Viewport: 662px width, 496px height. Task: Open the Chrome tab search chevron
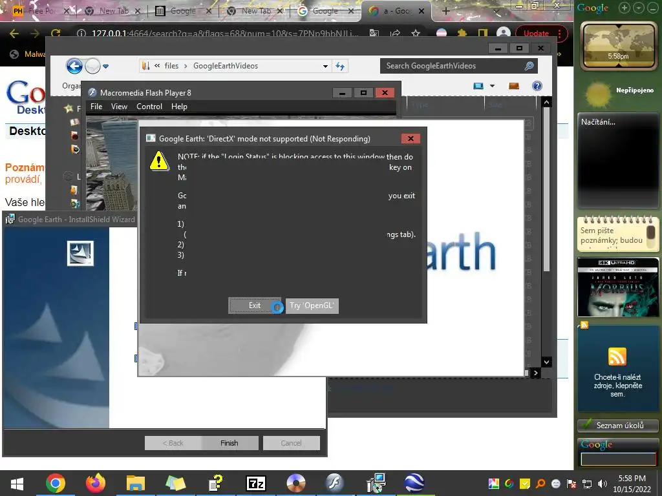496,12
